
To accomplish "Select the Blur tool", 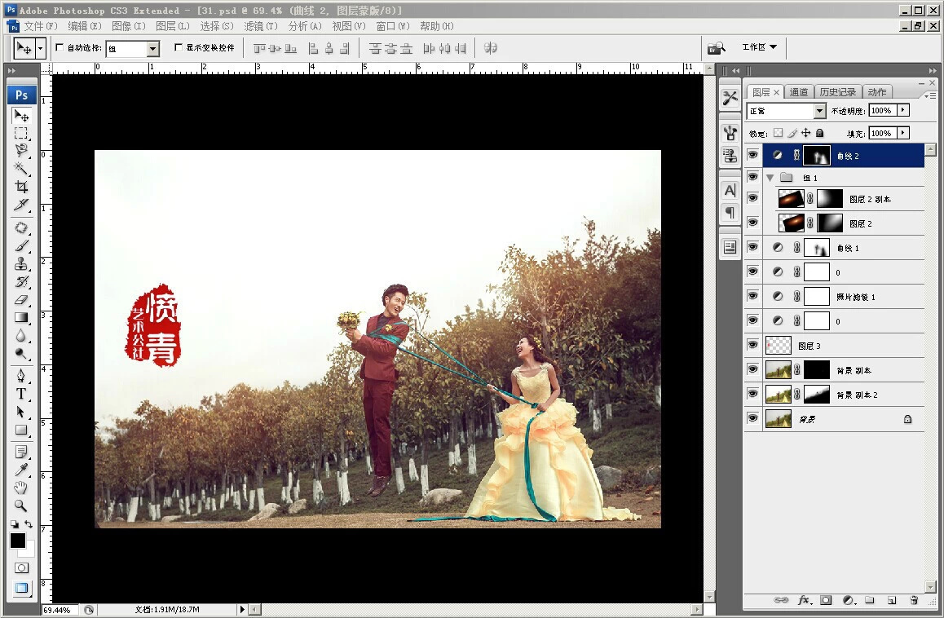I will pos(21,336).
